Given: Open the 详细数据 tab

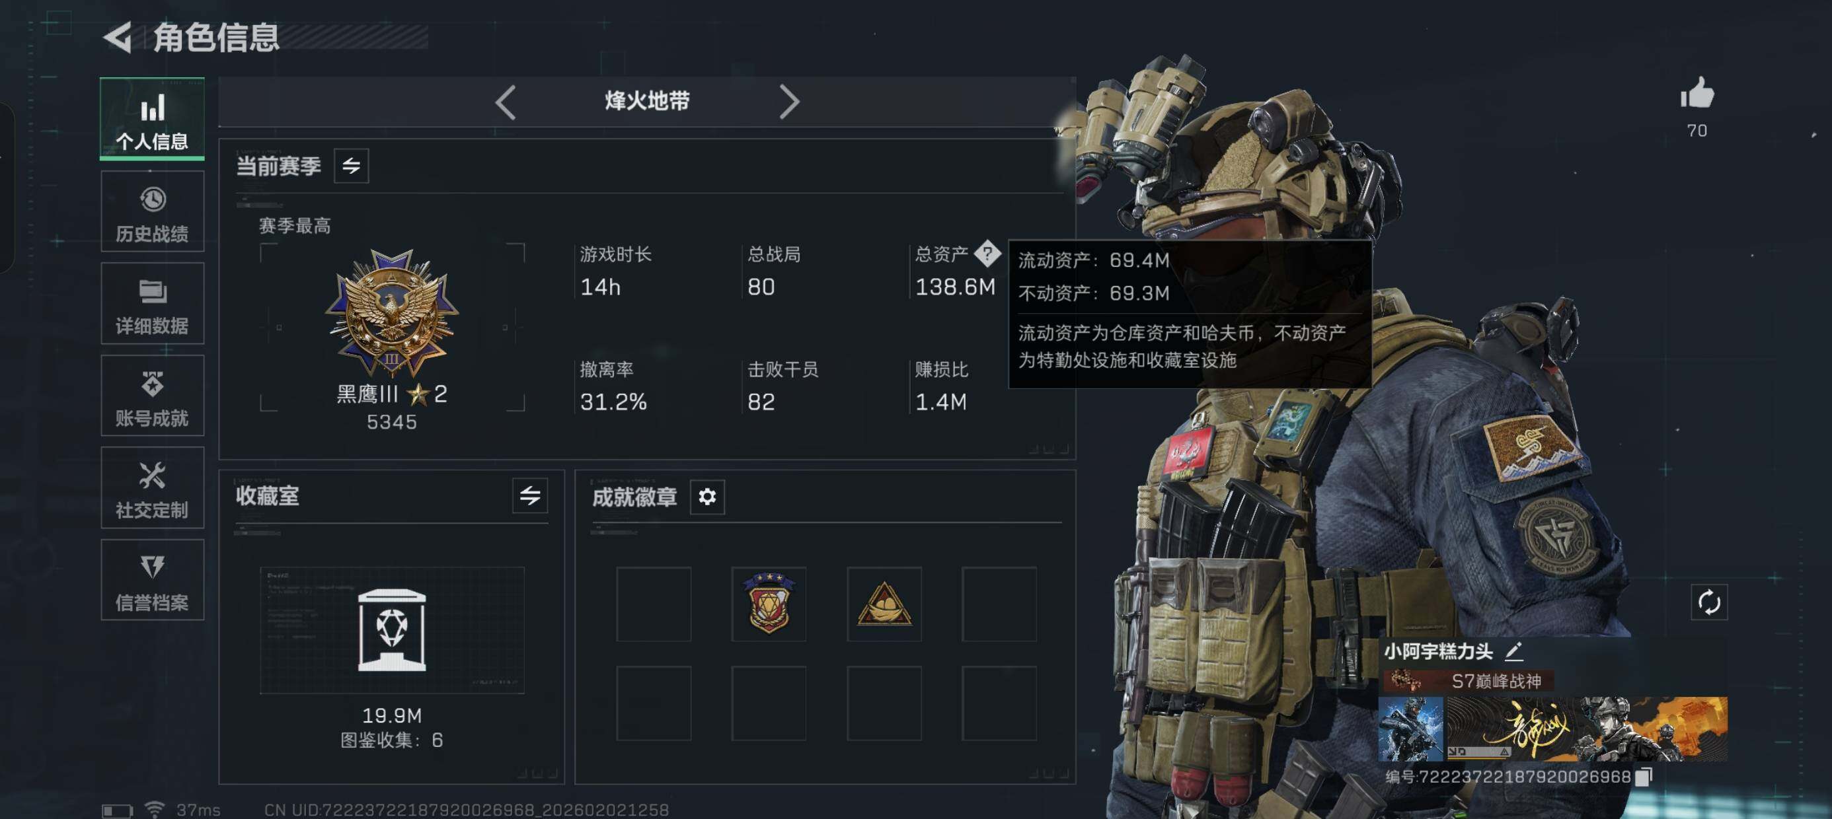Looking at the screenshot, I should 152,304.
